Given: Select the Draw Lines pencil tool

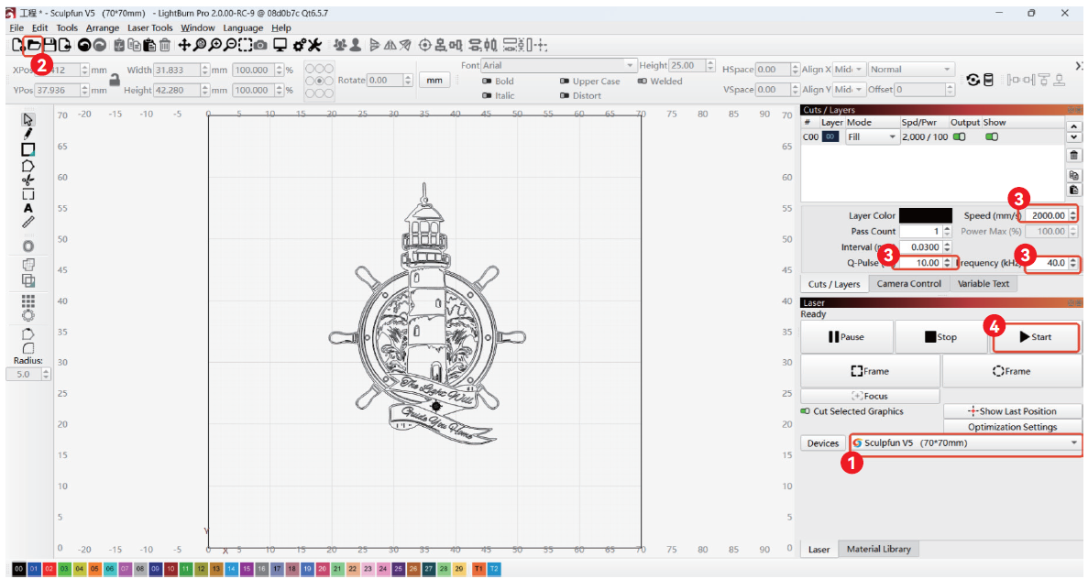Looking at the screenshot, I should (28, 134).
